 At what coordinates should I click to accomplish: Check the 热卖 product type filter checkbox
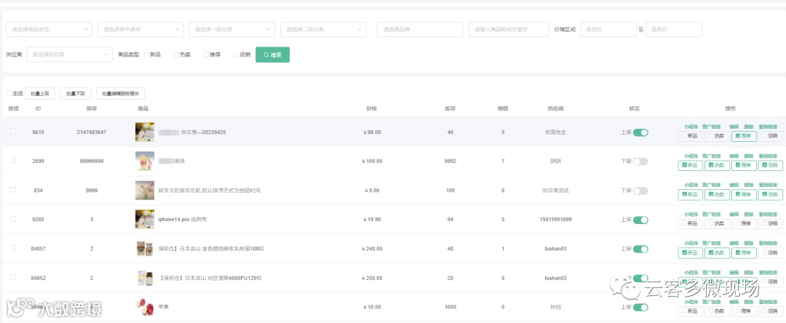pos(176,55)
